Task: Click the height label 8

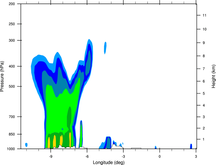Action: pos(204,56)
